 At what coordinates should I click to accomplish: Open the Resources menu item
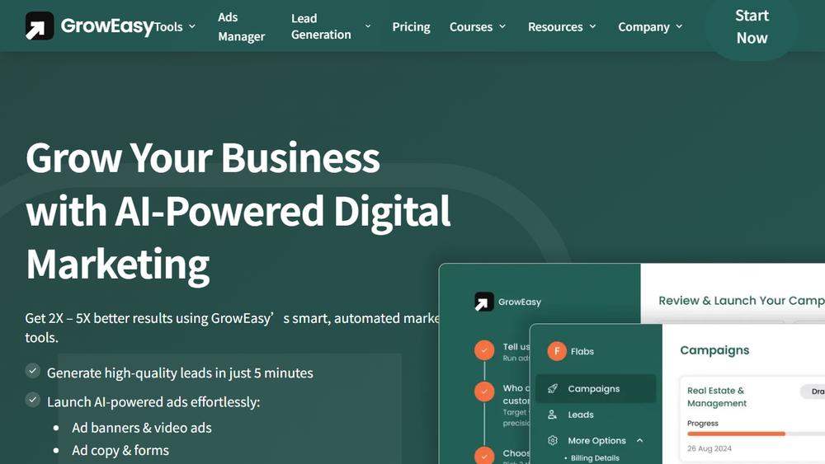pyautogui.click(x=555, y=27)
